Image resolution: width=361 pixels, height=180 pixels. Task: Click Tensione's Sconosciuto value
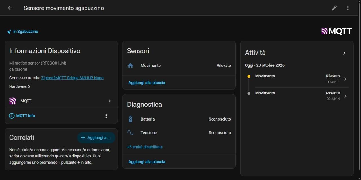[x=220, y=133]
